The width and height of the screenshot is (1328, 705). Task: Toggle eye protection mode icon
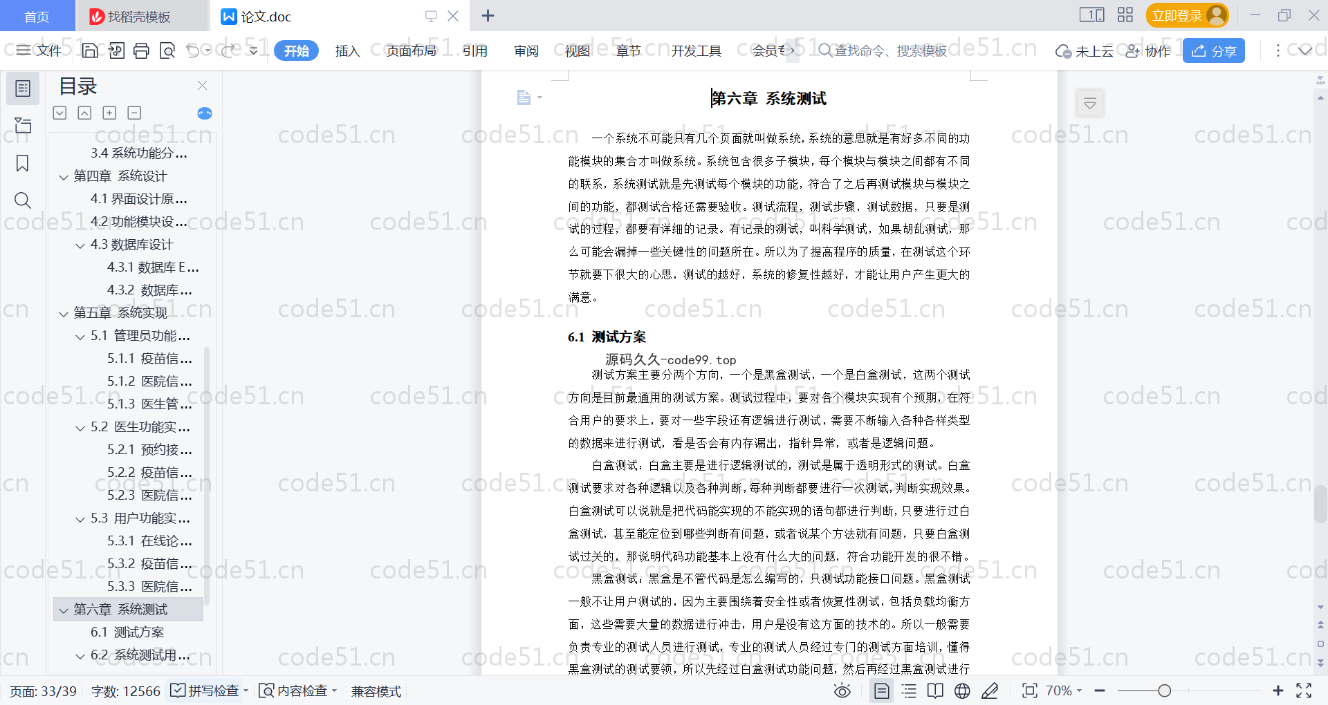coord(842,690)
